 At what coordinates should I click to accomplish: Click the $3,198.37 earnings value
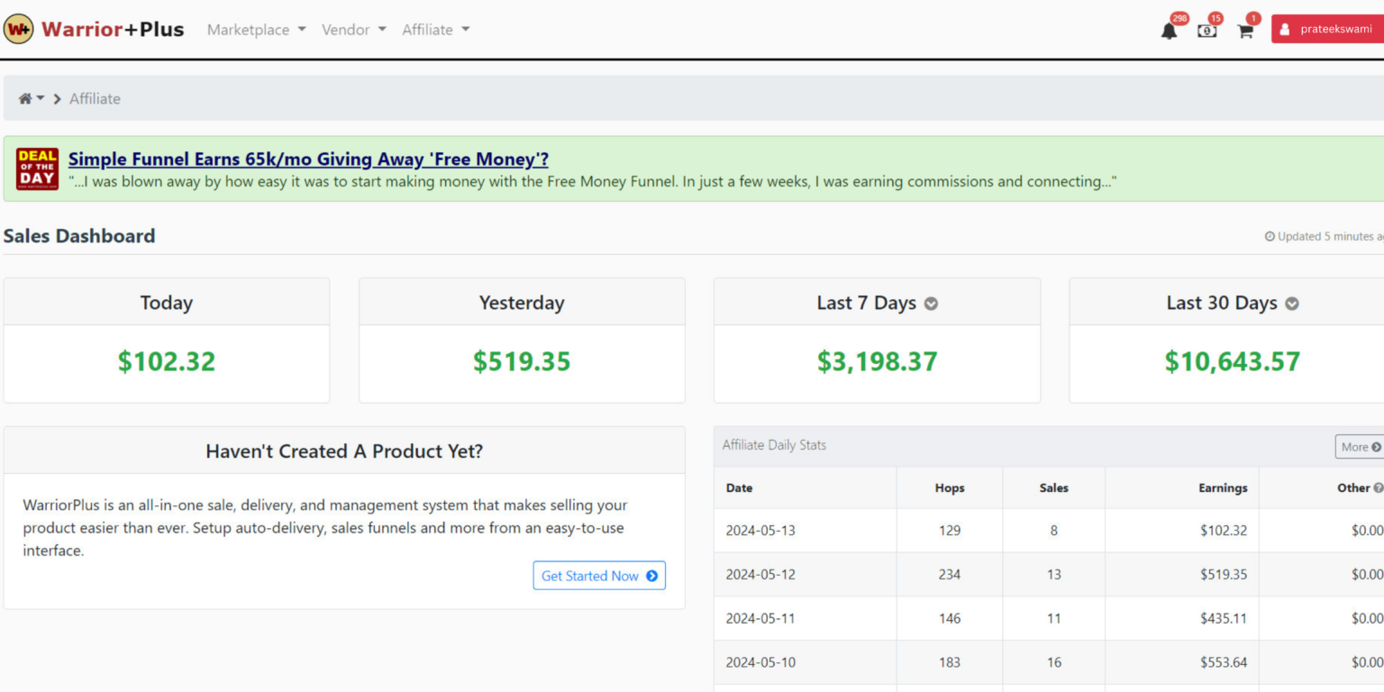[x=877, y=361]
